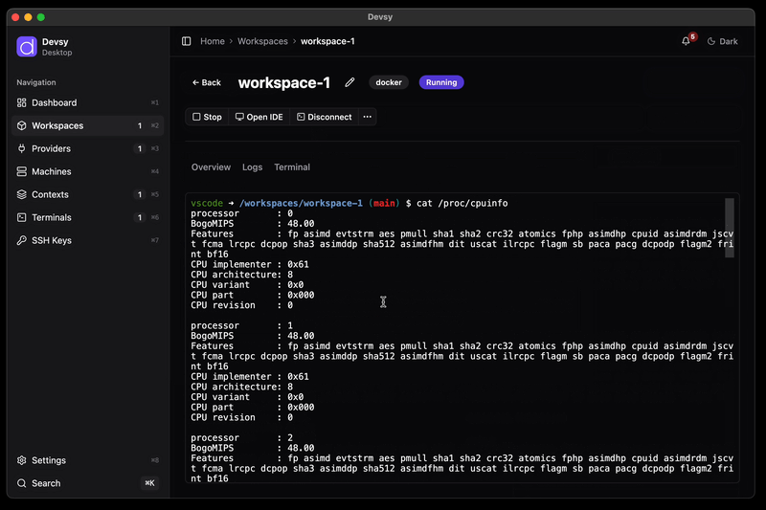Click the workspace-1 breadcrumb
766x510 pixels.
327,41
